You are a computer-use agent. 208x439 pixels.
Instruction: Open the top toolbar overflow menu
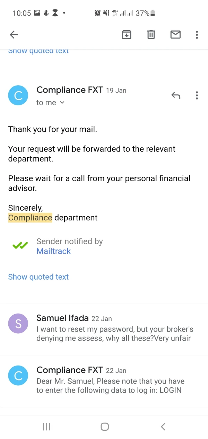coord(197,35)
